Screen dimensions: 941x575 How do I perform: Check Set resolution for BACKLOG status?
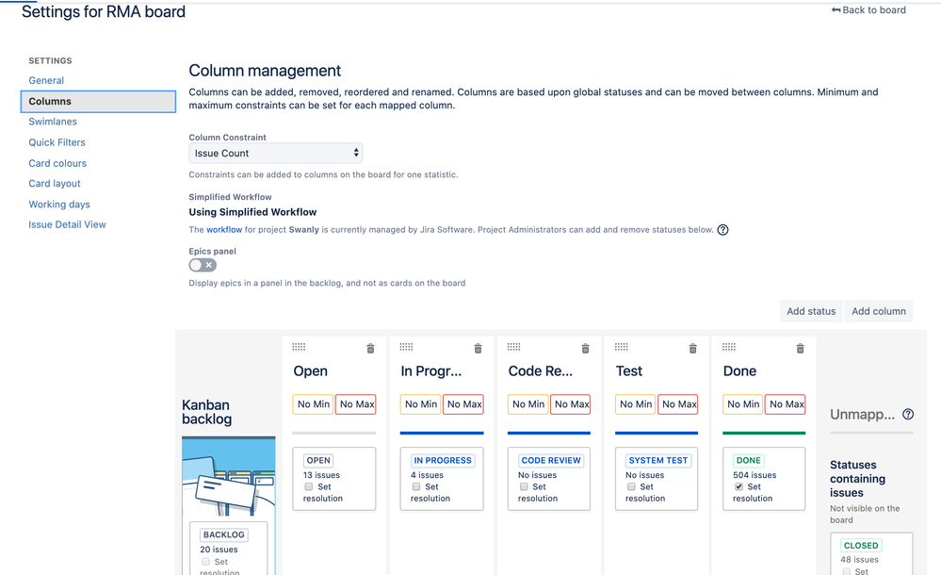[206, 562]
